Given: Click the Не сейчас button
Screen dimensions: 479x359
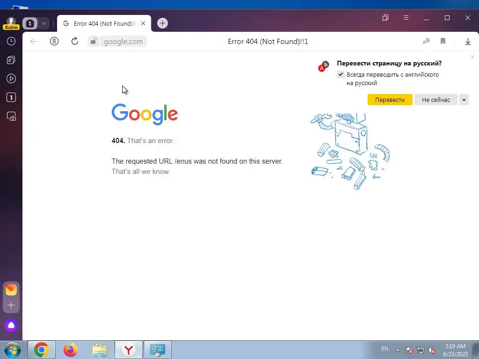Looking at the screenshot, I should (x=435, y=100).
